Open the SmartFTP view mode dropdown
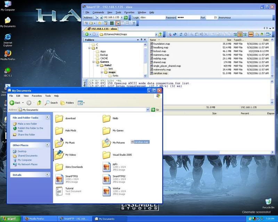 point(269,34)
